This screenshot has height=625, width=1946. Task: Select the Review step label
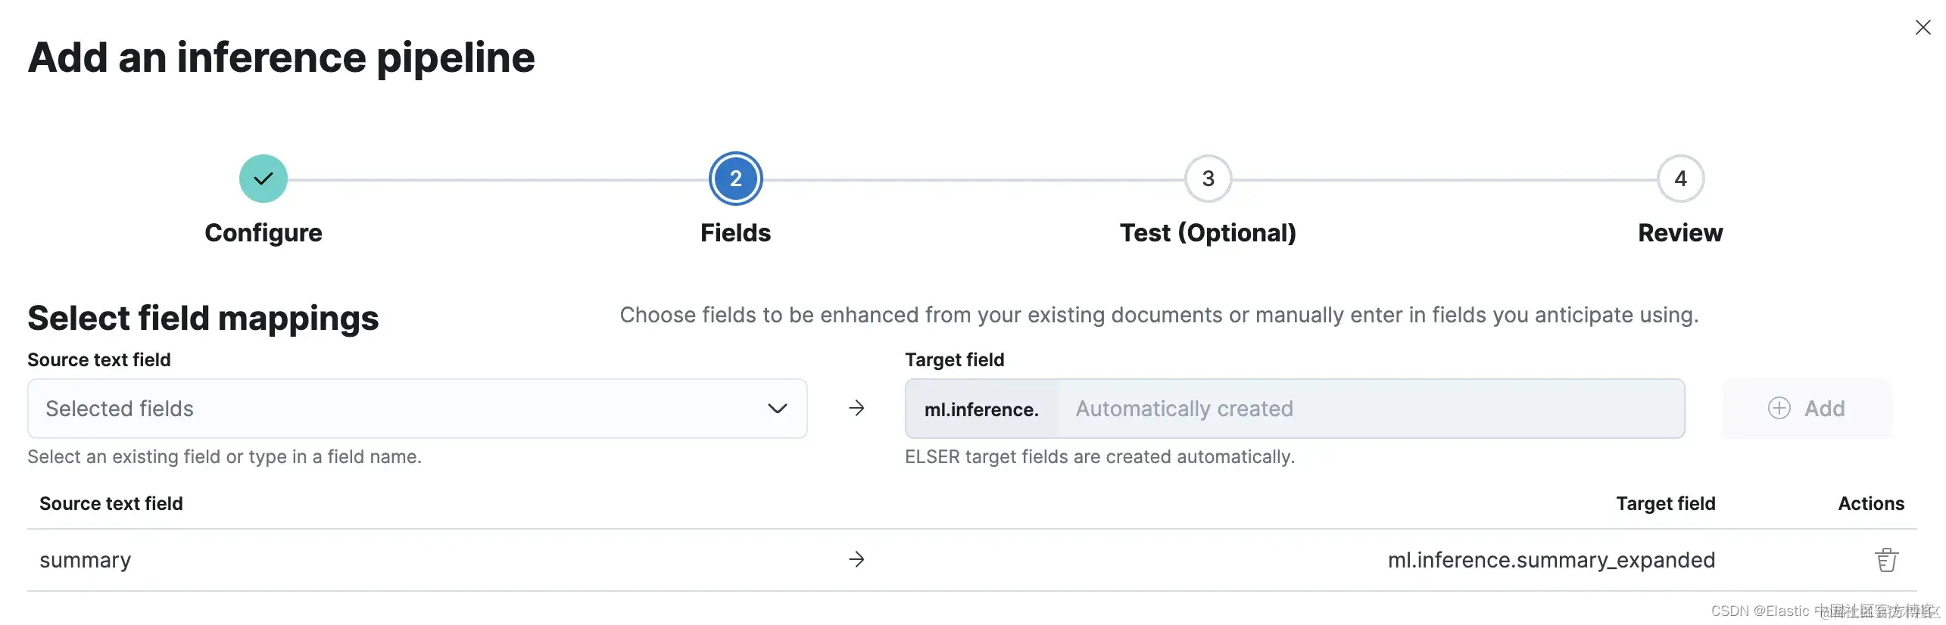(1680, 233)
